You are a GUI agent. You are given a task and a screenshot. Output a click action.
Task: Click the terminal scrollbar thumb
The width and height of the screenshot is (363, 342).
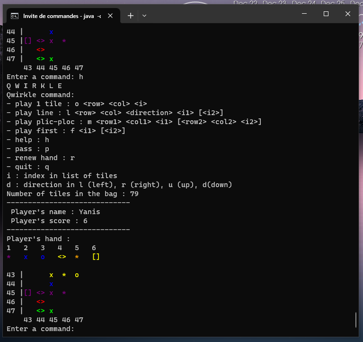(356, 320)
